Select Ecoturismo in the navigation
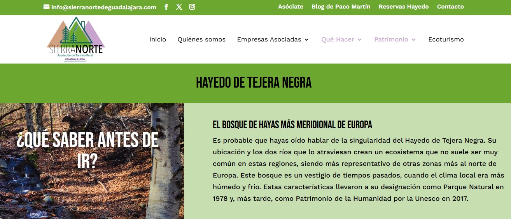The width and height of the screenshot is (511, 219). click(x=446, y=39)
